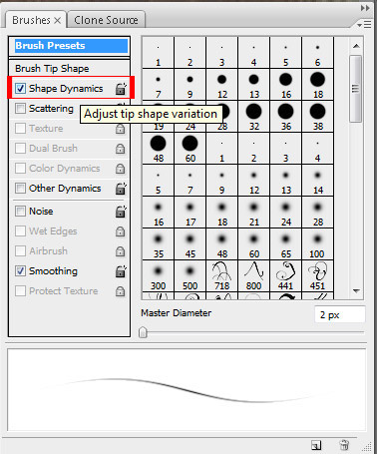The height and width of the screenshot is (454, 377).
Task: Enable the Noise checkbox
Action: (20, 212)
